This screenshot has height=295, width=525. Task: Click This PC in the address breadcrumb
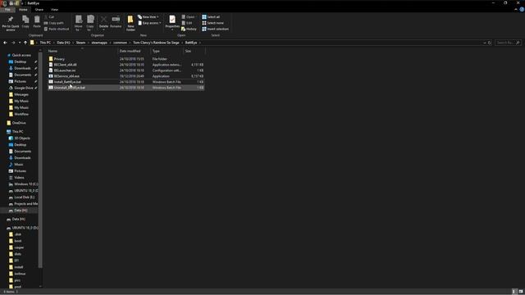coord(45,43)
